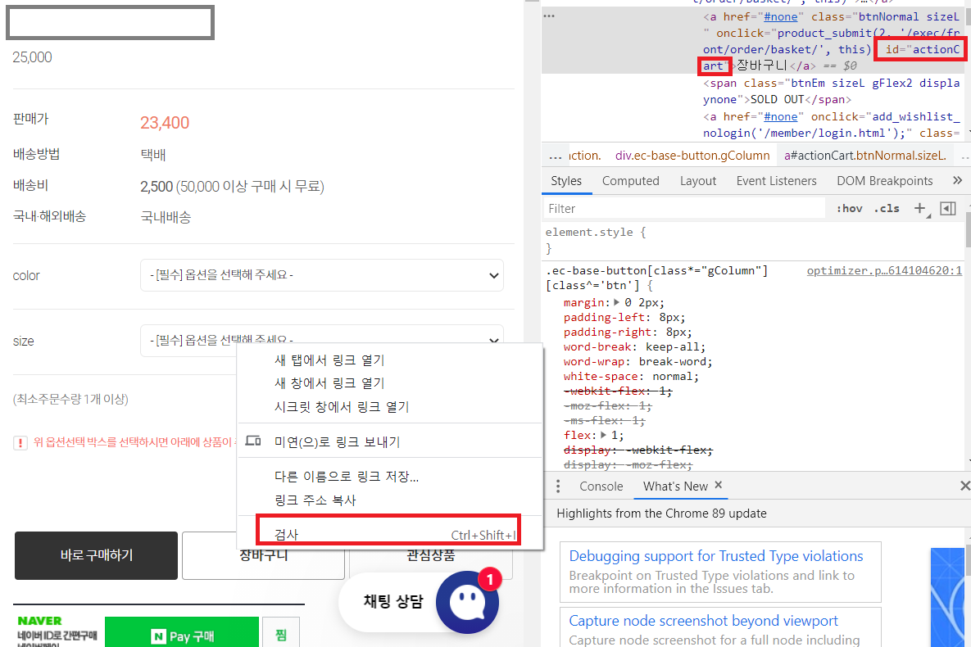This screenshot has height=647, width=971.
Task: Click the ellipsis beside the selected DOM node
Action: tap(549, 16)
